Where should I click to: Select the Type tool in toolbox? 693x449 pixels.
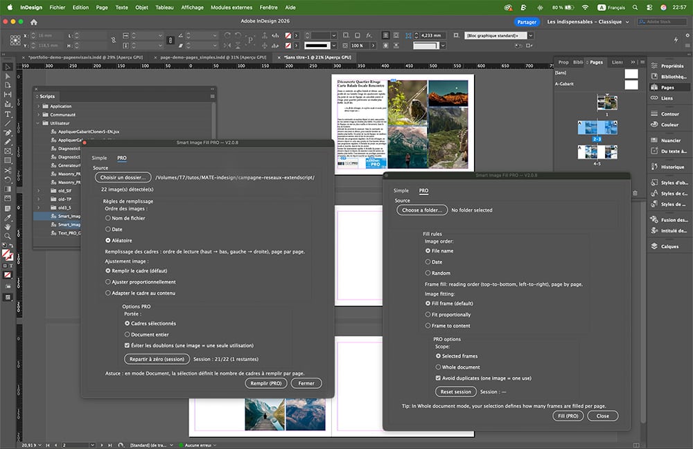[8, 113]
